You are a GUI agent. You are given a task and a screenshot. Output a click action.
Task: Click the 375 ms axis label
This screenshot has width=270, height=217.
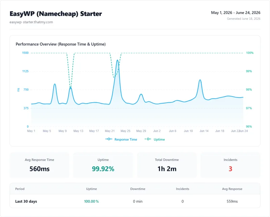point(26,108)
